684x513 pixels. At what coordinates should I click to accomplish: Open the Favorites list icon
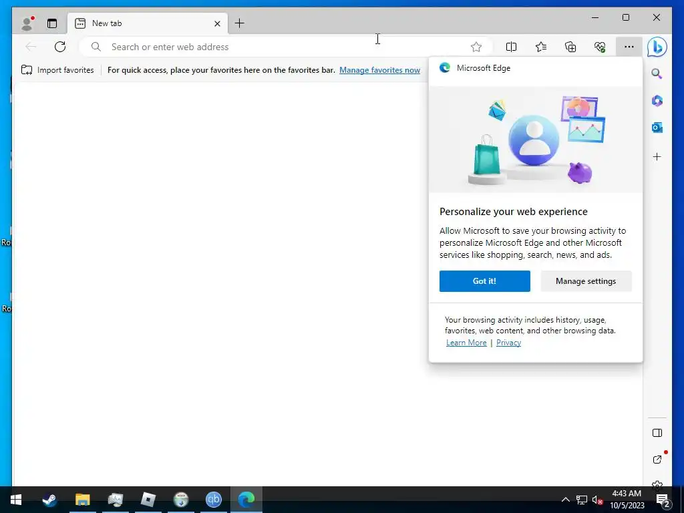pos(541,47)
